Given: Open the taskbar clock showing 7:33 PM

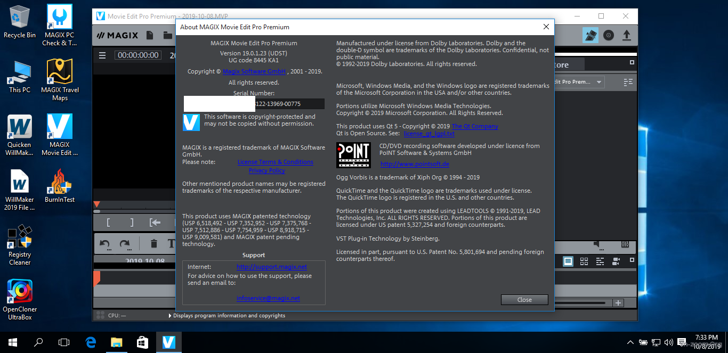Looking at the screenshot, I should [707, 342].
